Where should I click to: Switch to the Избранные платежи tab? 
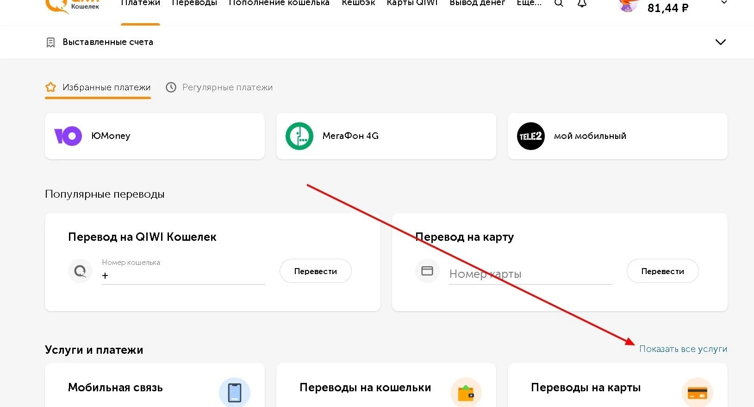(98, 88)
